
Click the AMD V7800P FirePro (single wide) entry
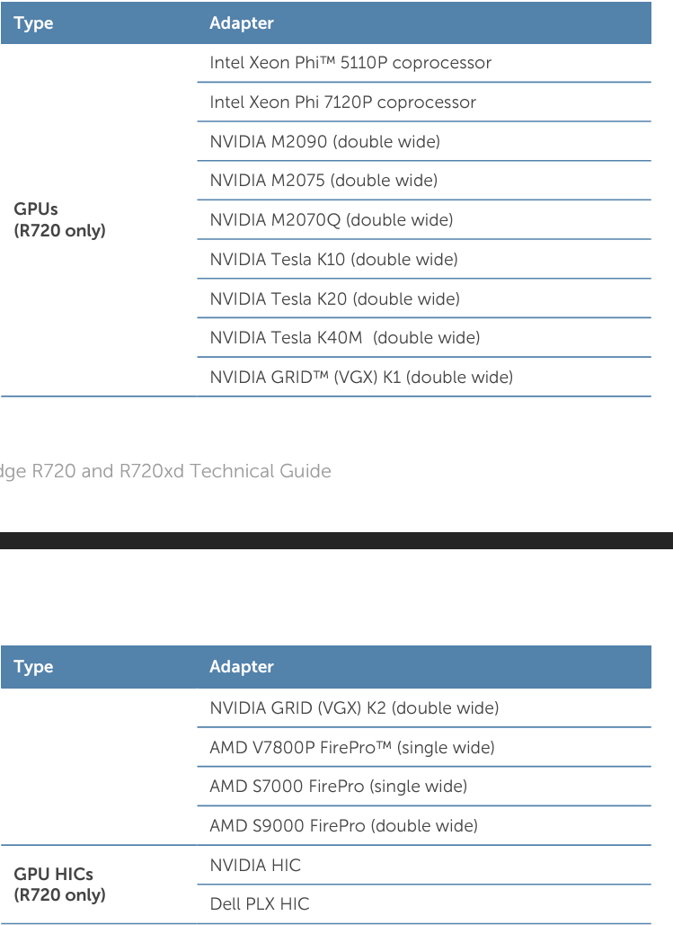(x=351, y=748)
